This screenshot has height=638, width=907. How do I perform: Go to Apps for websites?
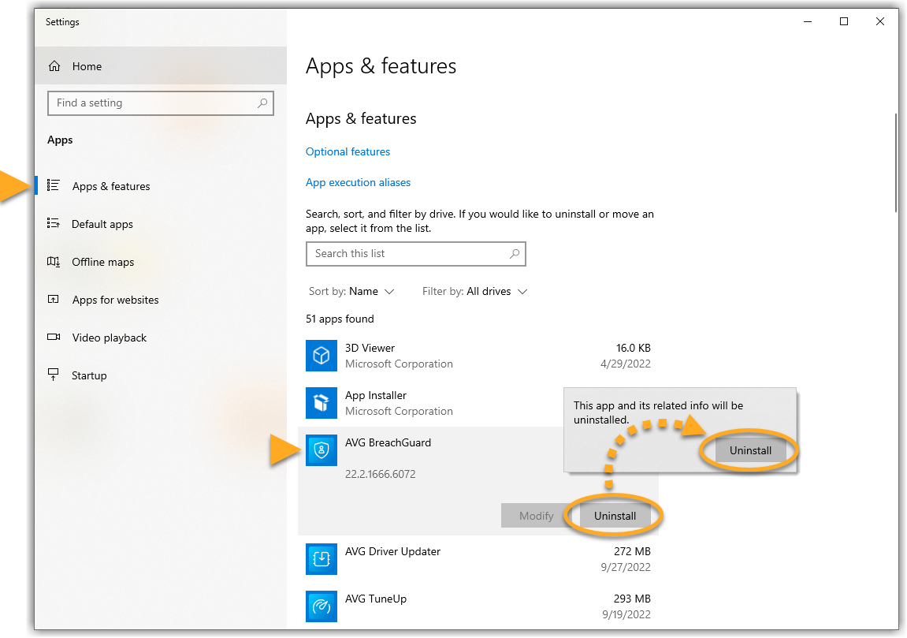coord(115,300)
